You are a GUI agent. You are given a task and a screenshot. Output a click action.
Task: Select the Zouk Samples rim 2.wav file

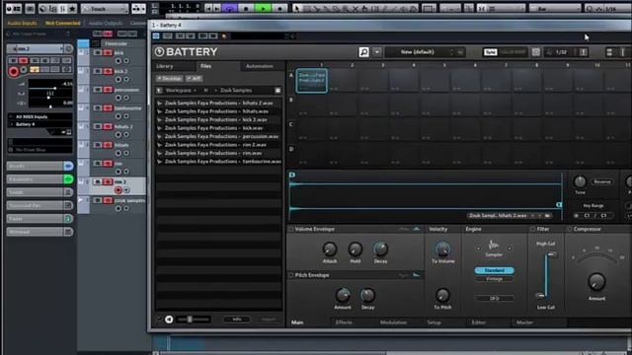point(219,145)
